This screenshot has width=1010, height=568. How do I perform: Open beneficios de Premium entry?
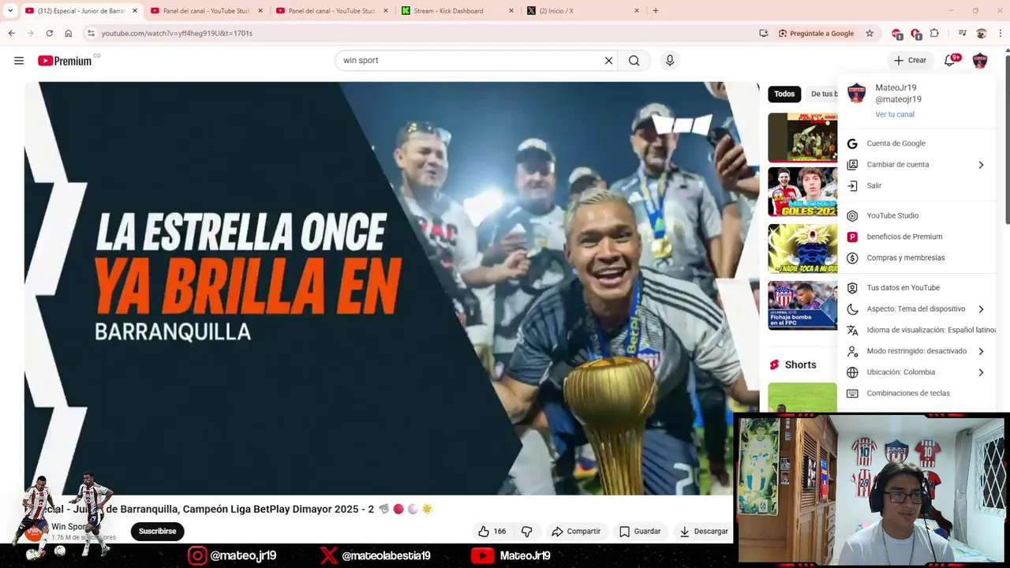[x=917, y=237]
